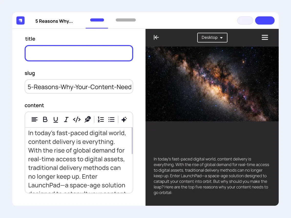Toggle bold formatting in content editor
Viewport: 291px width, 218px height.
[45, 119]
